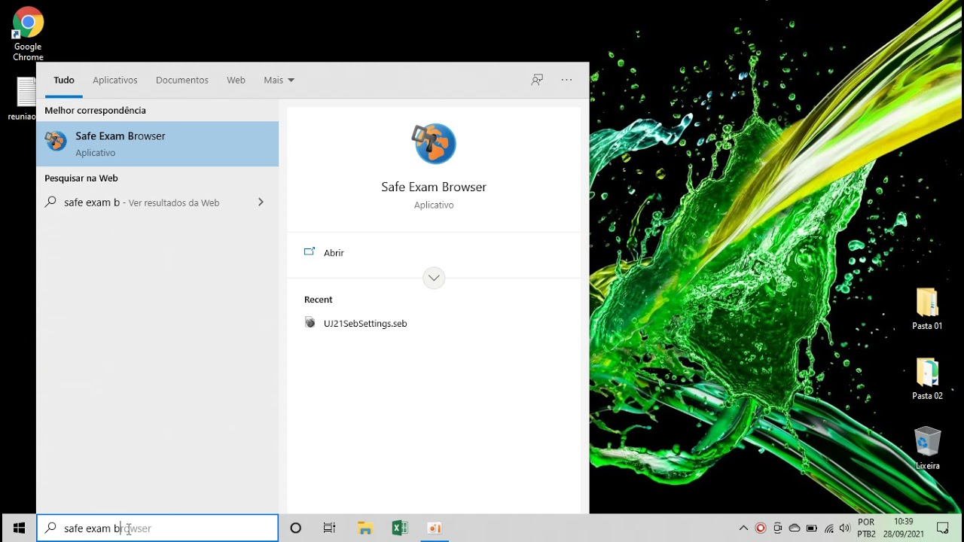Open Wi-Fi network tray icon
The width and height of the screenshot is (964, 542).
tap(829, 528)
